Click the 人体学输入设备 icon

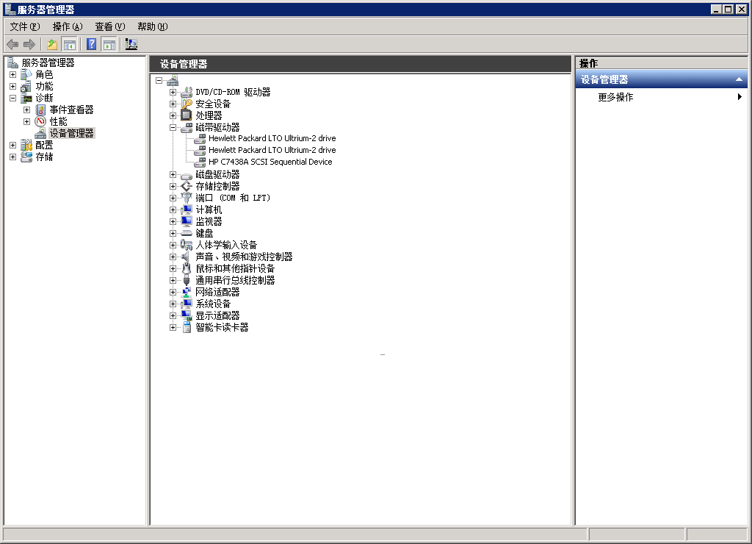tap(187, 245)
